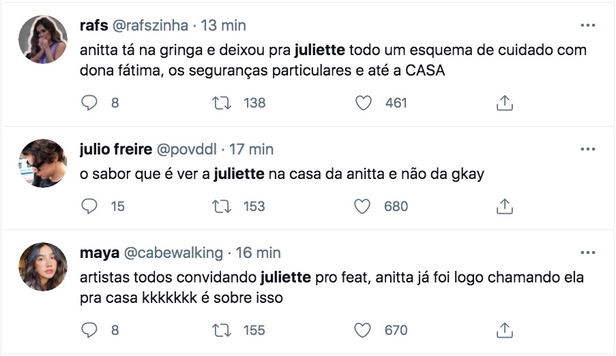616x356 pixels.
Task: Reply to julio freire's tweet
Action: coord(90,206)
